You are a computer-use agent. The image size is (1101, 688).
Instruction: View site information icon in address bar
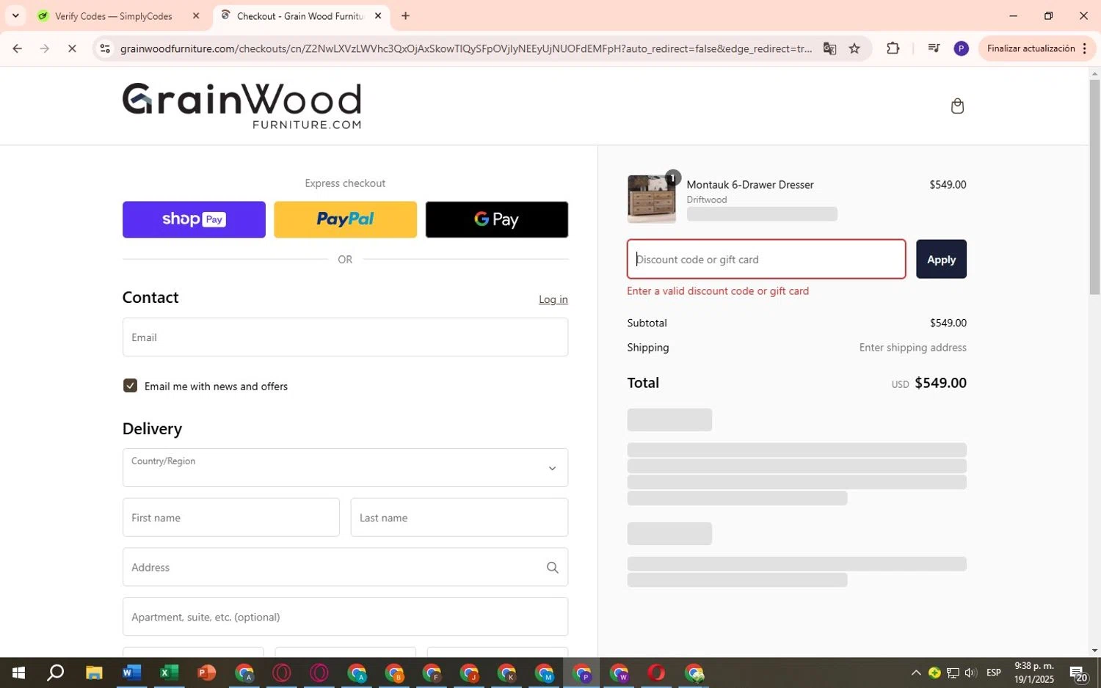click(105, 48)
